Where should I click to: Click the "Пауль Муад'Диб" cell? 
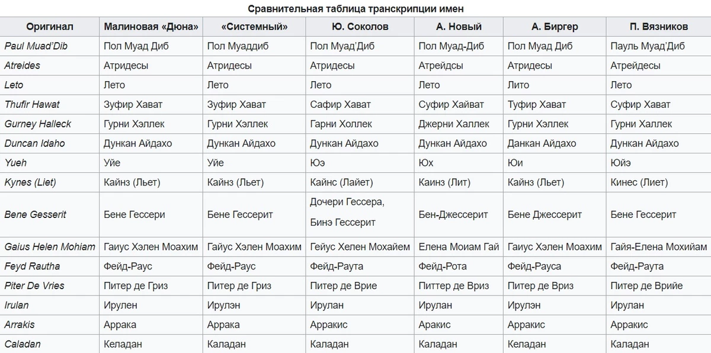[x=648, y=46]
